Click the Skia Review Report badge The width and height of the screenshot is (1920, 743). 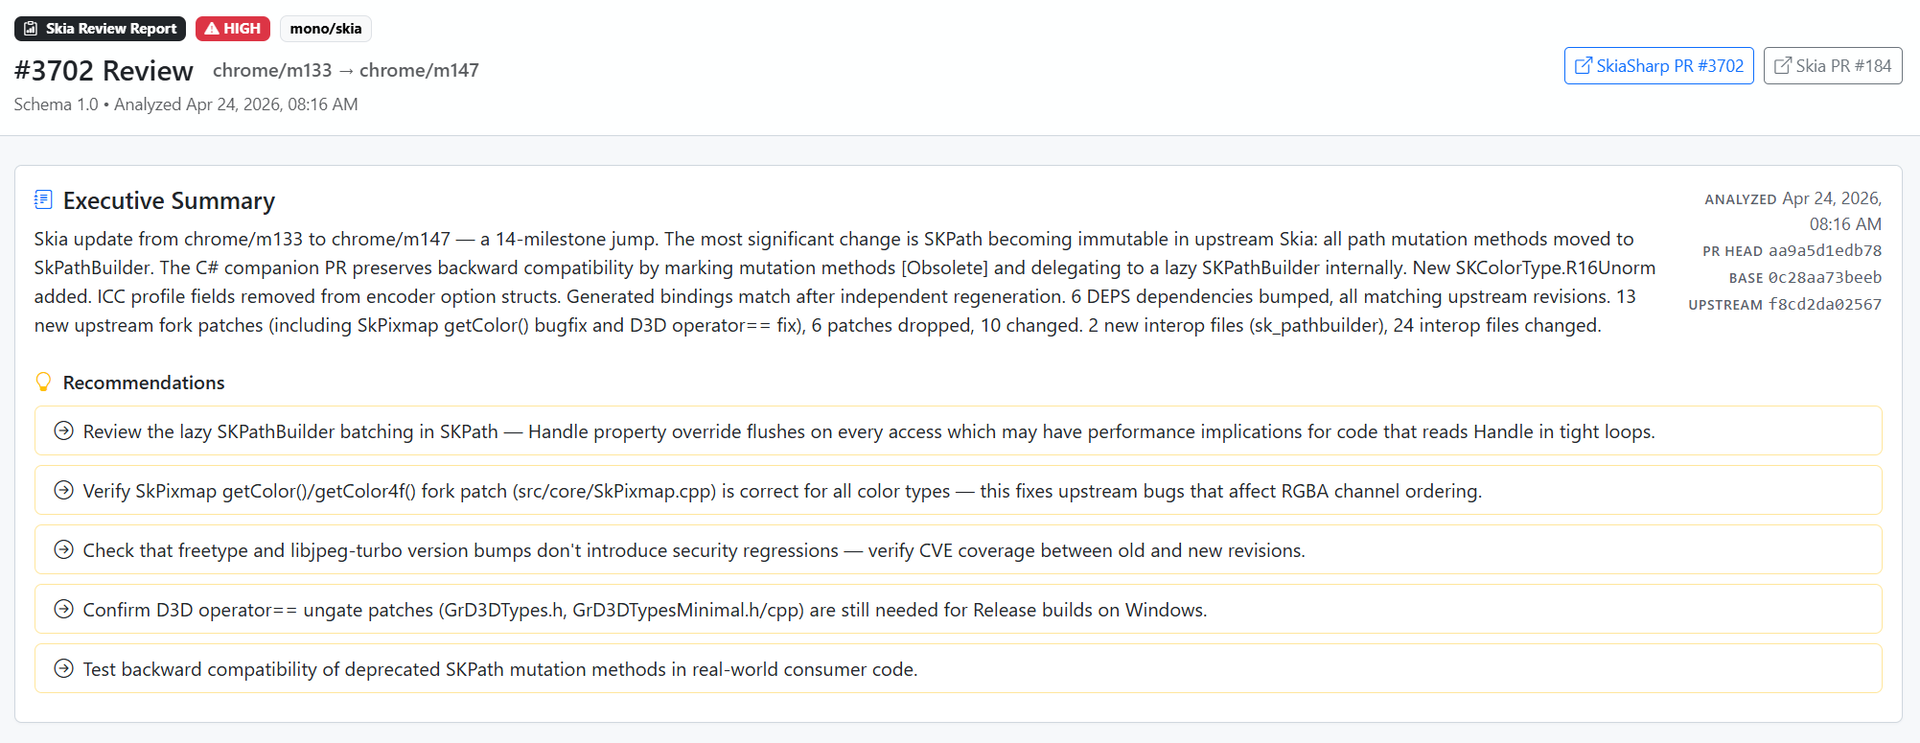(x=100, y=29)
